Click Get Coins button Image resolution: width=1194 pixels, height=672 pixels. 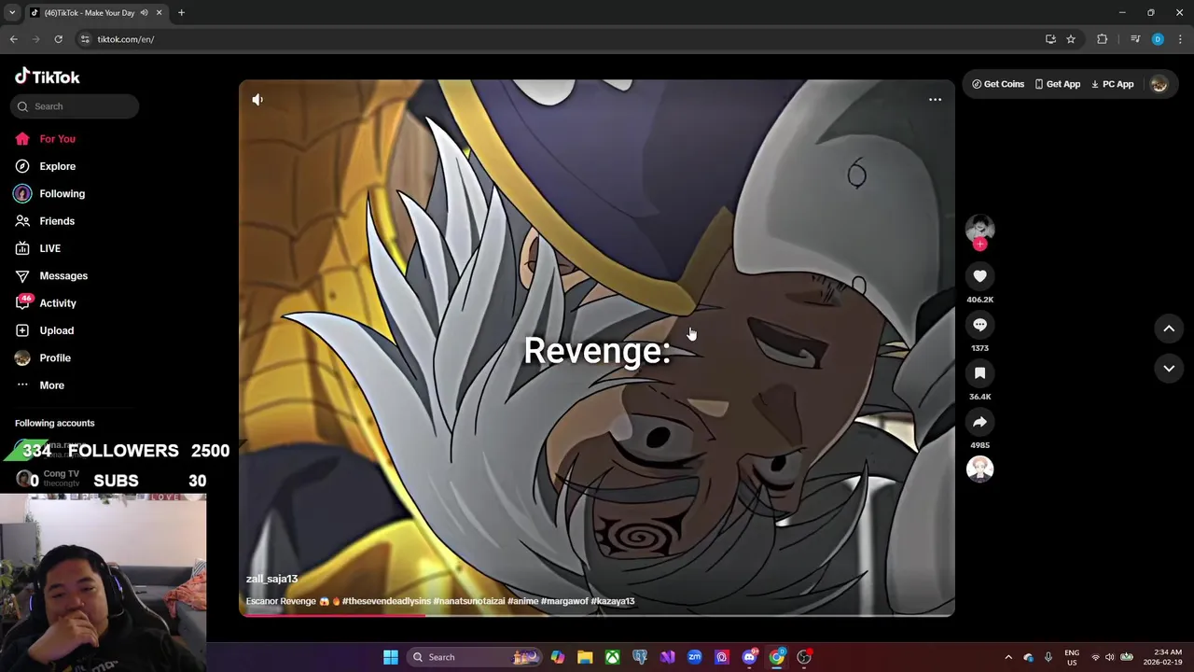tap(997, 84)
